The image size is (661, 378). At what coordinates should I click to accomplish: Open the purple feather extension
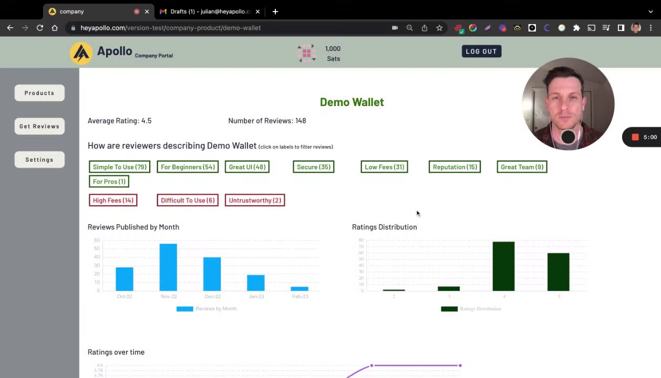488,28
